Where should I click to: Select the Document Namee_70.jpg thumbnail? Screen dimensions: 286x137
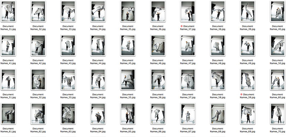click(x=278, y=114)
